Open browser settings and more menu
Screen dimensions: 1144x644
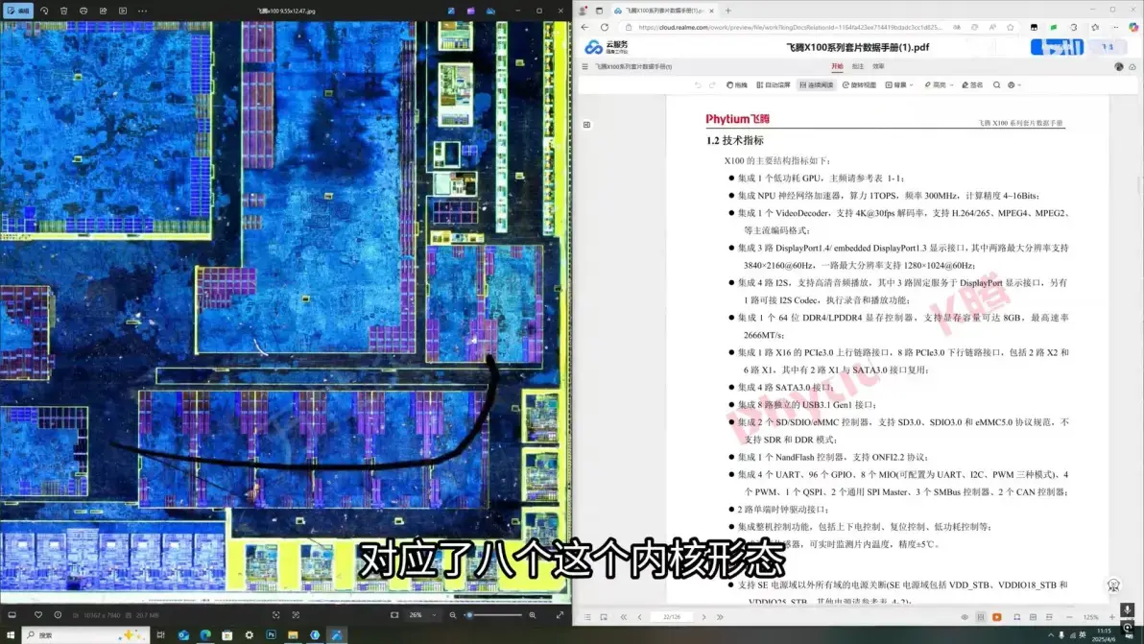click(x=1115, y=27)
